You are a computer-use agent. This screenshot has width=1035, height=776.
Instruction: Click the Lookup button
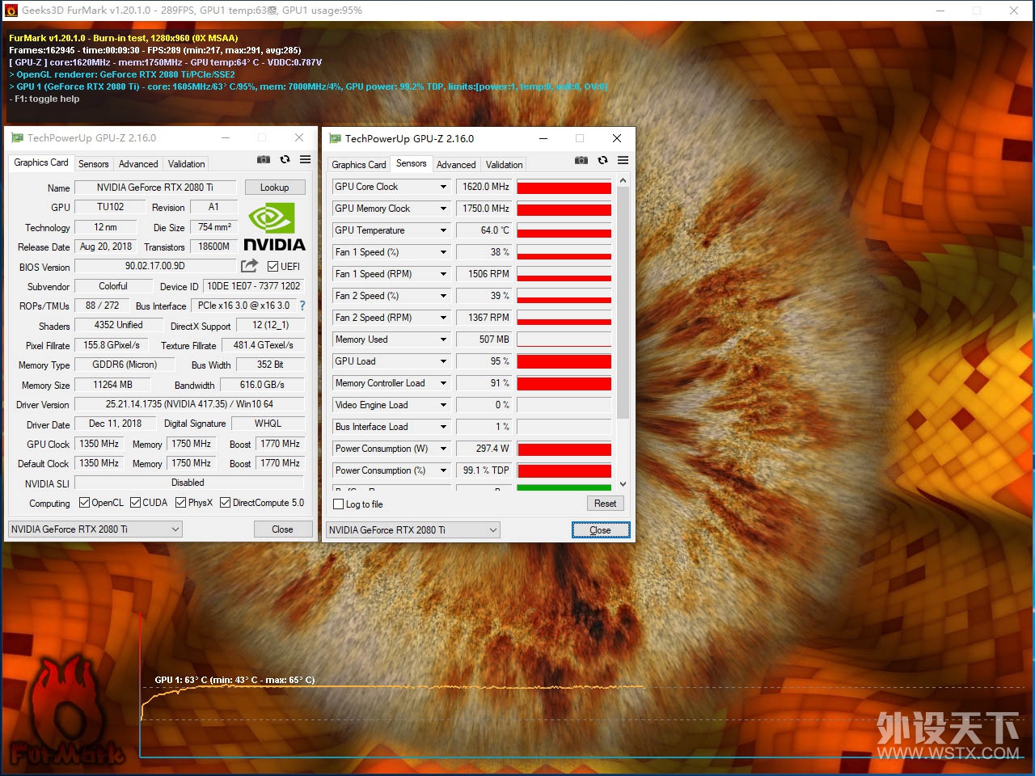(x=275, y=188)
